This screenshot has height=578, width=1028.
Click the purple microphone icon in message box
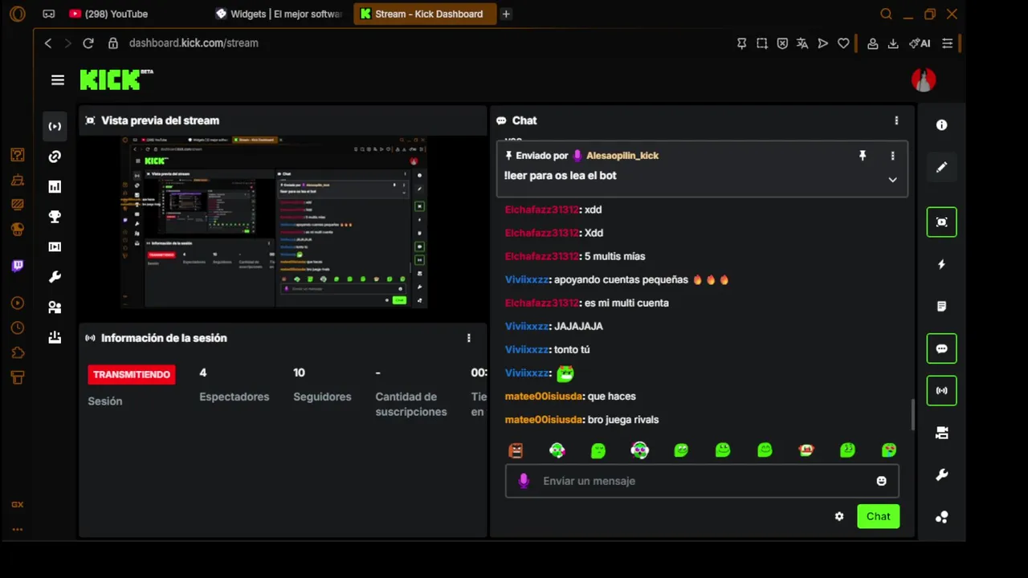tap(524, 481)
